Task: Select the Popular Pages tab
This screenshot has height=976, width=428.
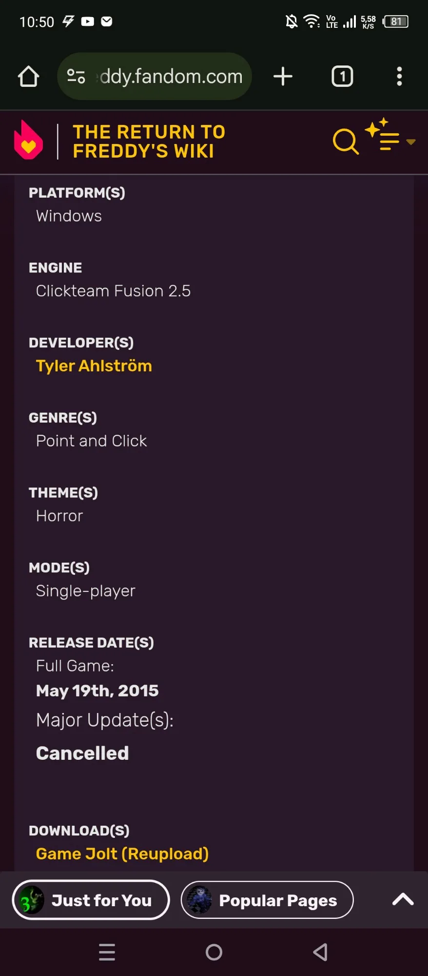Action: click(267, 900)
